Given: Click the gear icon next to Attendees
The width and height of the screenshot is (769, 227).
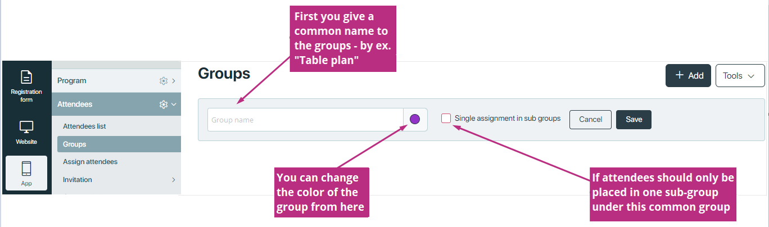Looking at the screenshot, I should coord(164,105).
